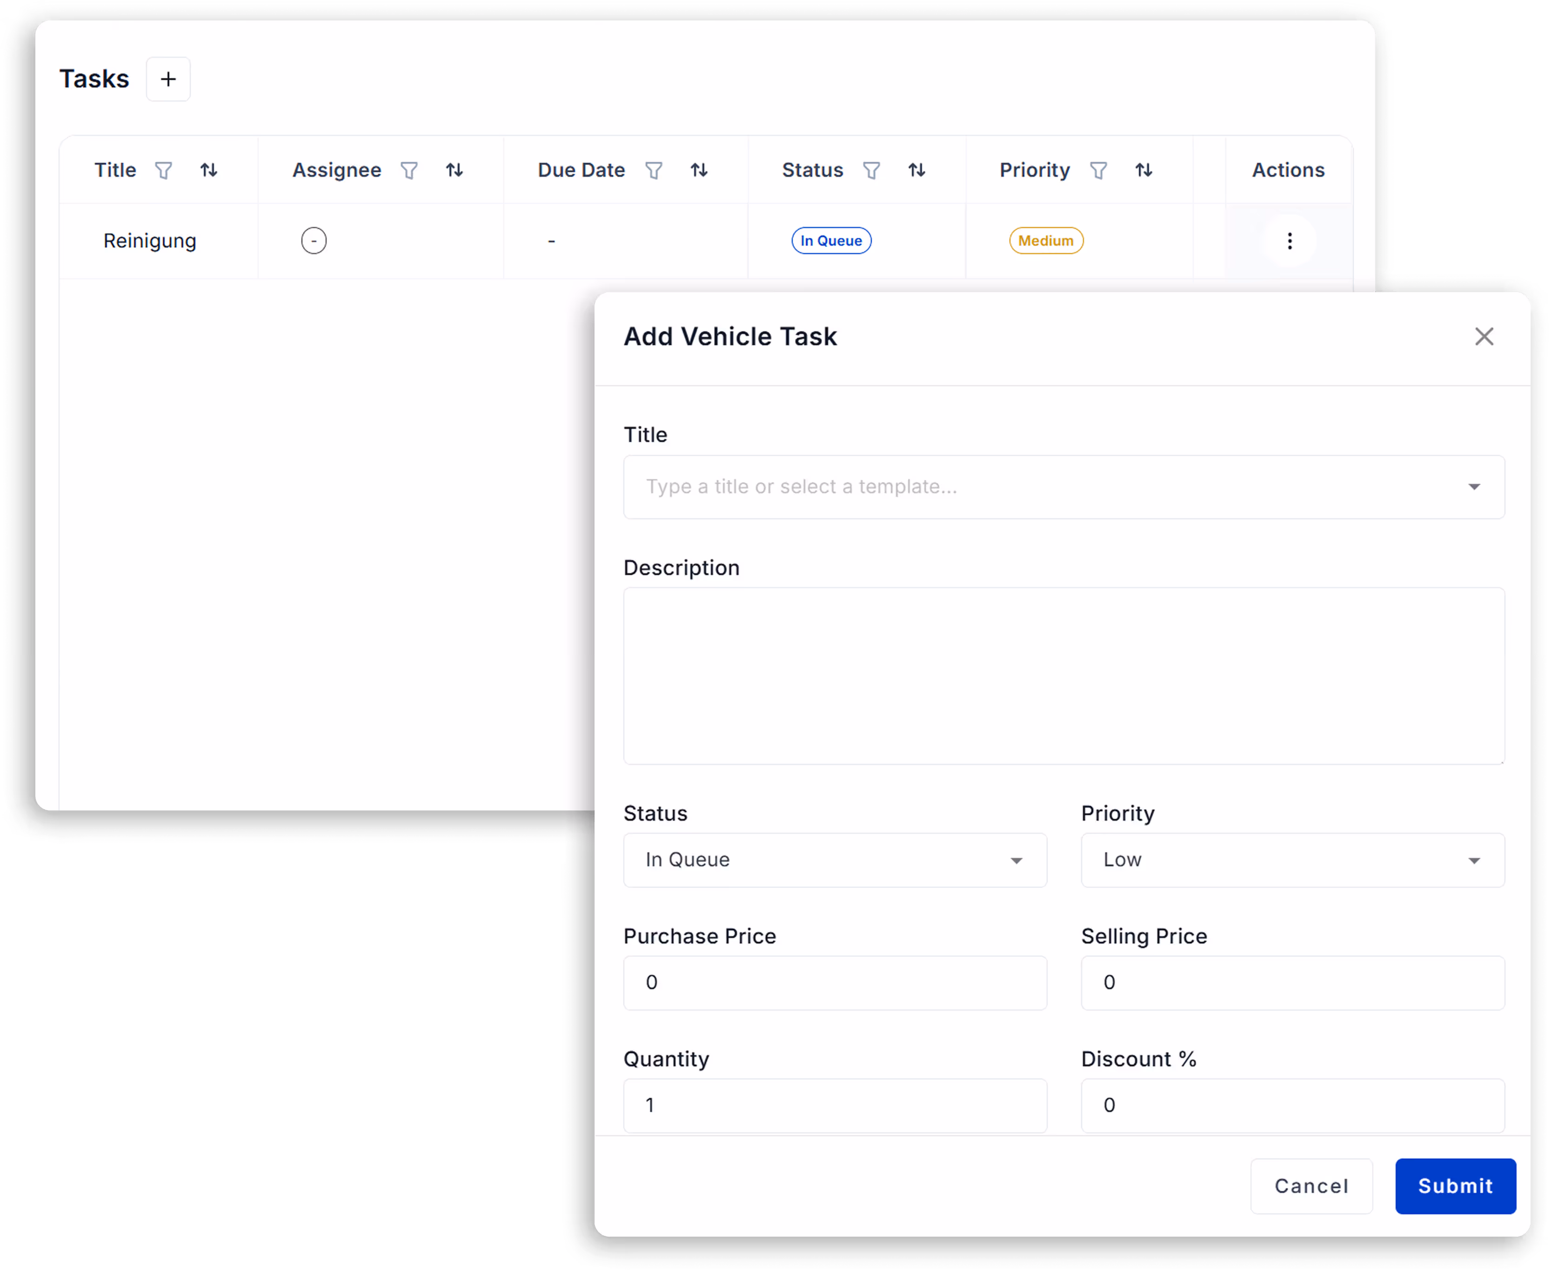Open the Priority dropdown showing Low
Screen dimensions: 1551x1272
point(1292,860)
